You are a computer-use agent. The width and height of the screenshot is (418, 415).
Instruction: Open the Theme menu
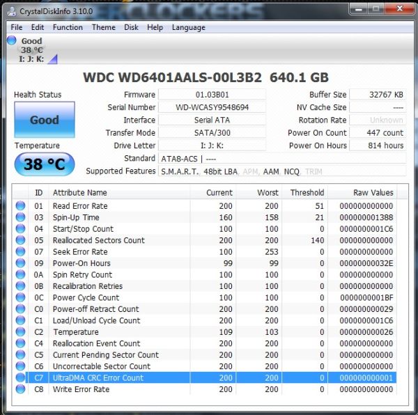(x=103, y=27)
